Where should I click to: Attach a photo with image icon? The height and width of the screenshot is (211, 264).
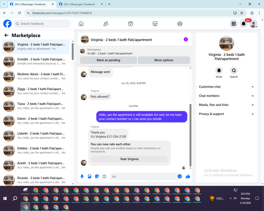click(89, 176)
